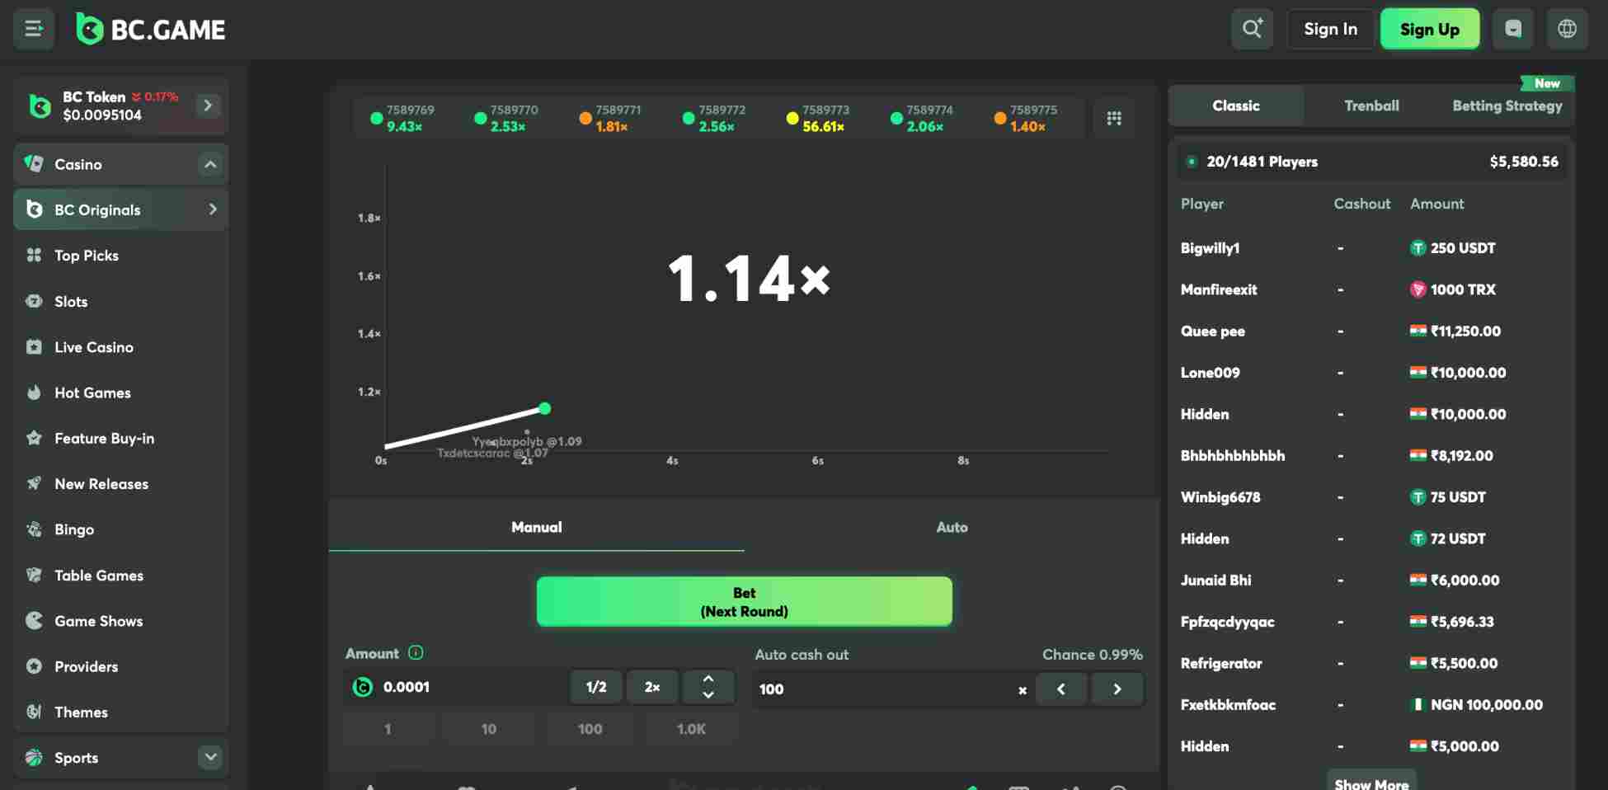Open Top Picks in the sidebar

pyautogui.click(x=120, y=256)
